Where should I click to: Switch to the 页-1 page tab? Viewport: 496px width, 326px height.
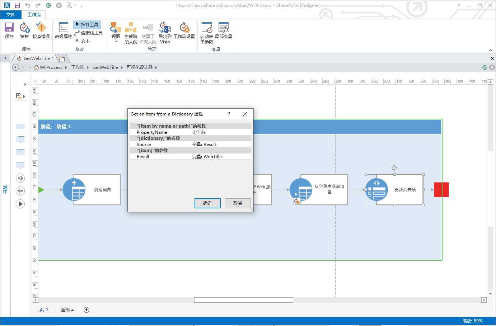tap(43, 310)
